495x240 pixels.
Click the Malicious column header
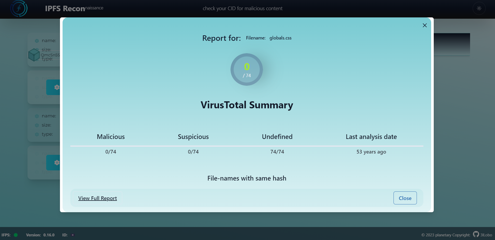click(x=111, y=137)
